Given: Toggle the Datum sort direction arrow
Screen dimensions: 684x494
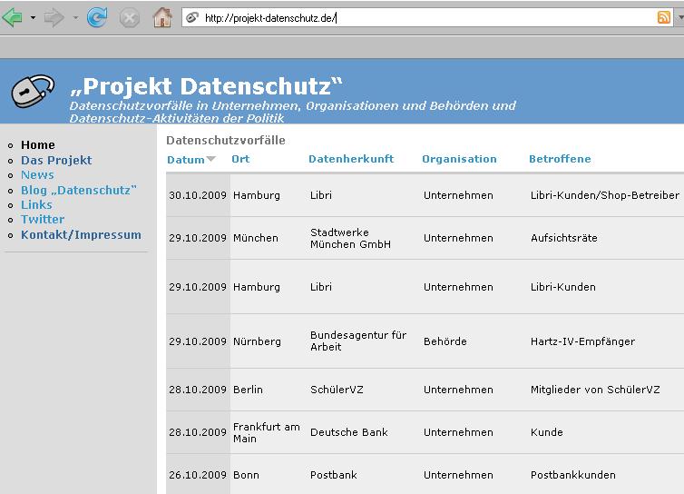Looking at the screenshot, I should point(211,159).
